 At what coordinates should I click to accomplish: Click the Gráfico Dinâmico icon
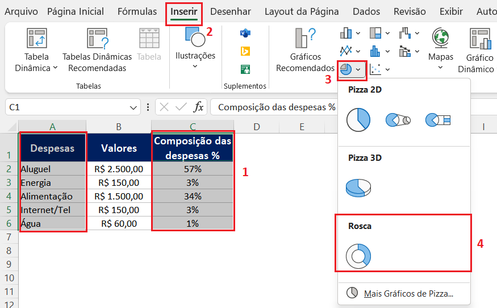tap(479, 38)
